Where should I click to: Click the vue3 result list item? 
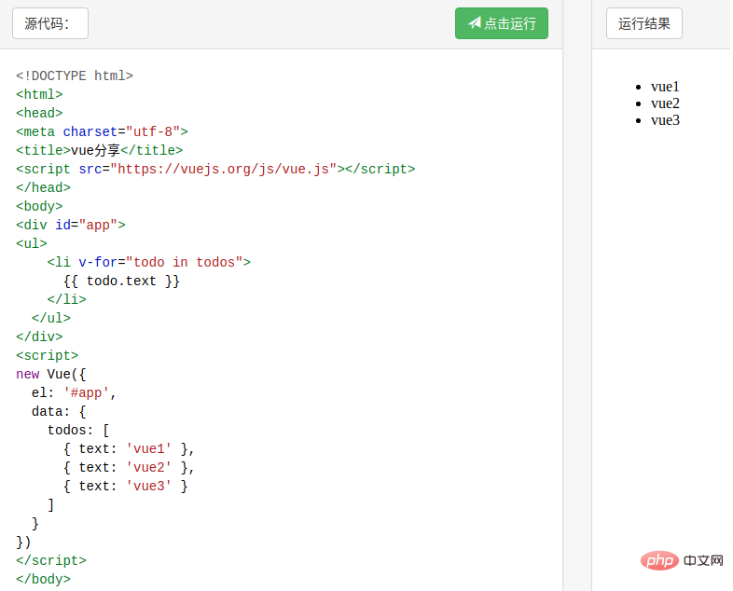click(x=665, y=120)
